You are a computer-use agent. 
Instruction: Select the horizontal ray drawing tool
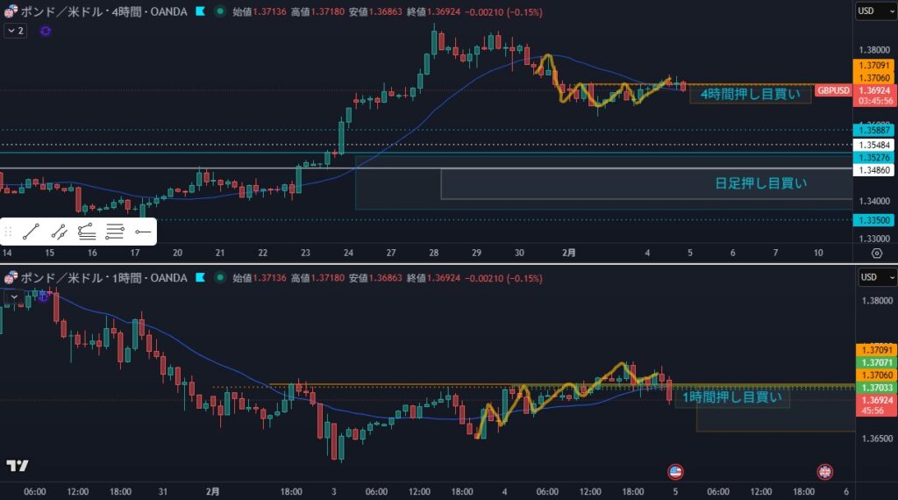142,232
